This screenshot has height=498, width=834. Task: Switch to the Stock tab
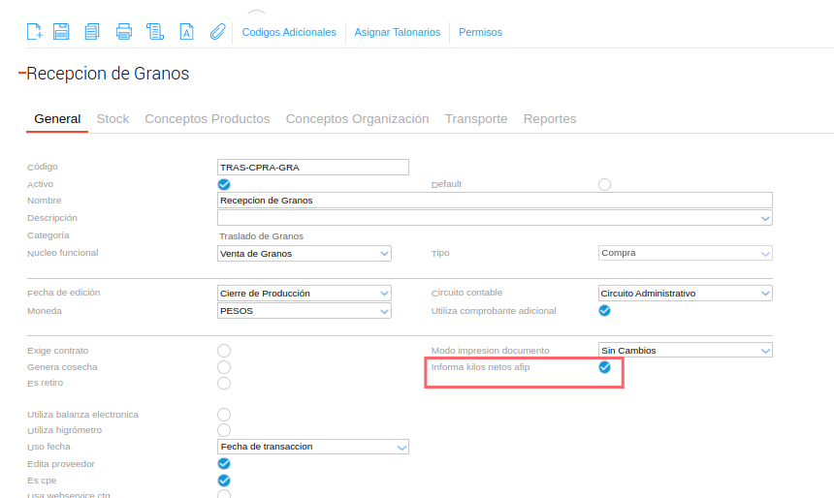coord(112,119)
